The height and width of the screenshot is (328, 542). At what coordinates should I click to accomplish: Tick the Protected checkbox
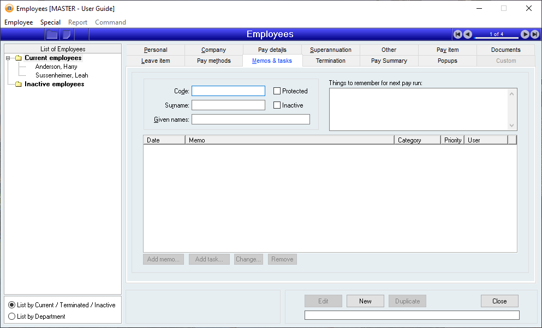(x=277, y=91)
